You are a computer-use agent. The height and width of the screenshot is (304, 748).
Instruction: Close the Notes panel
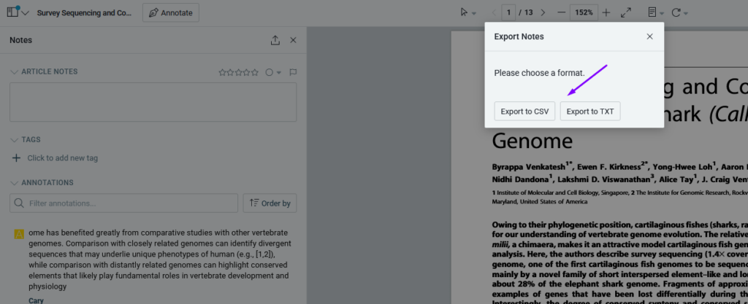293,41
